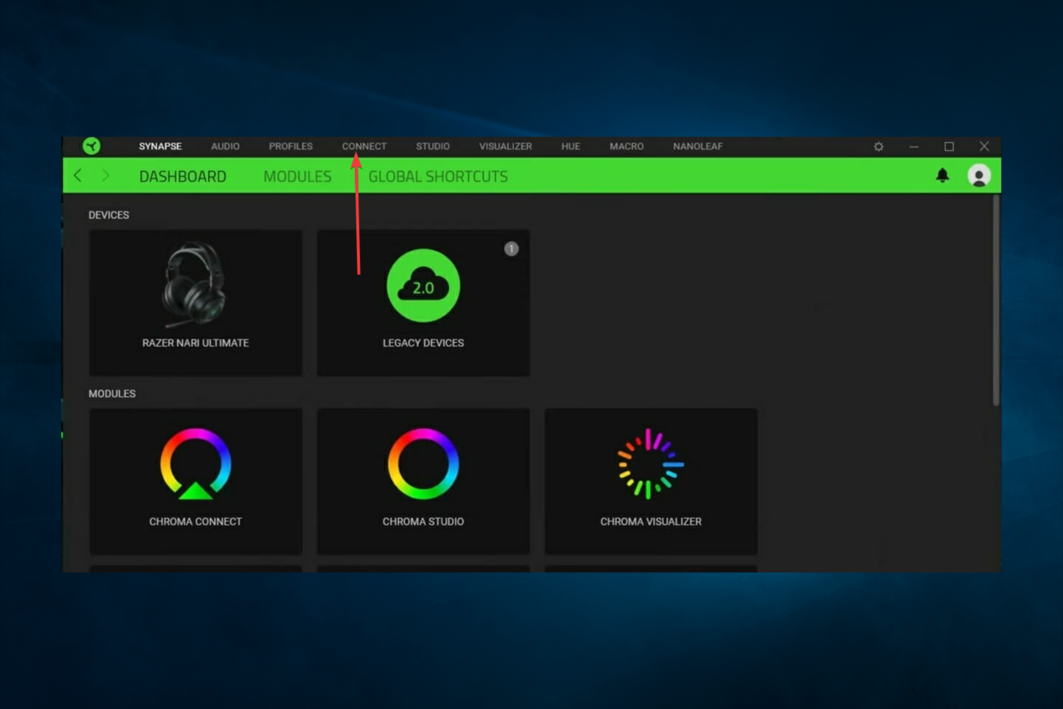Open the CONNECT tab
This screenshot has width=1063, height=709.
tap(364, 146)
